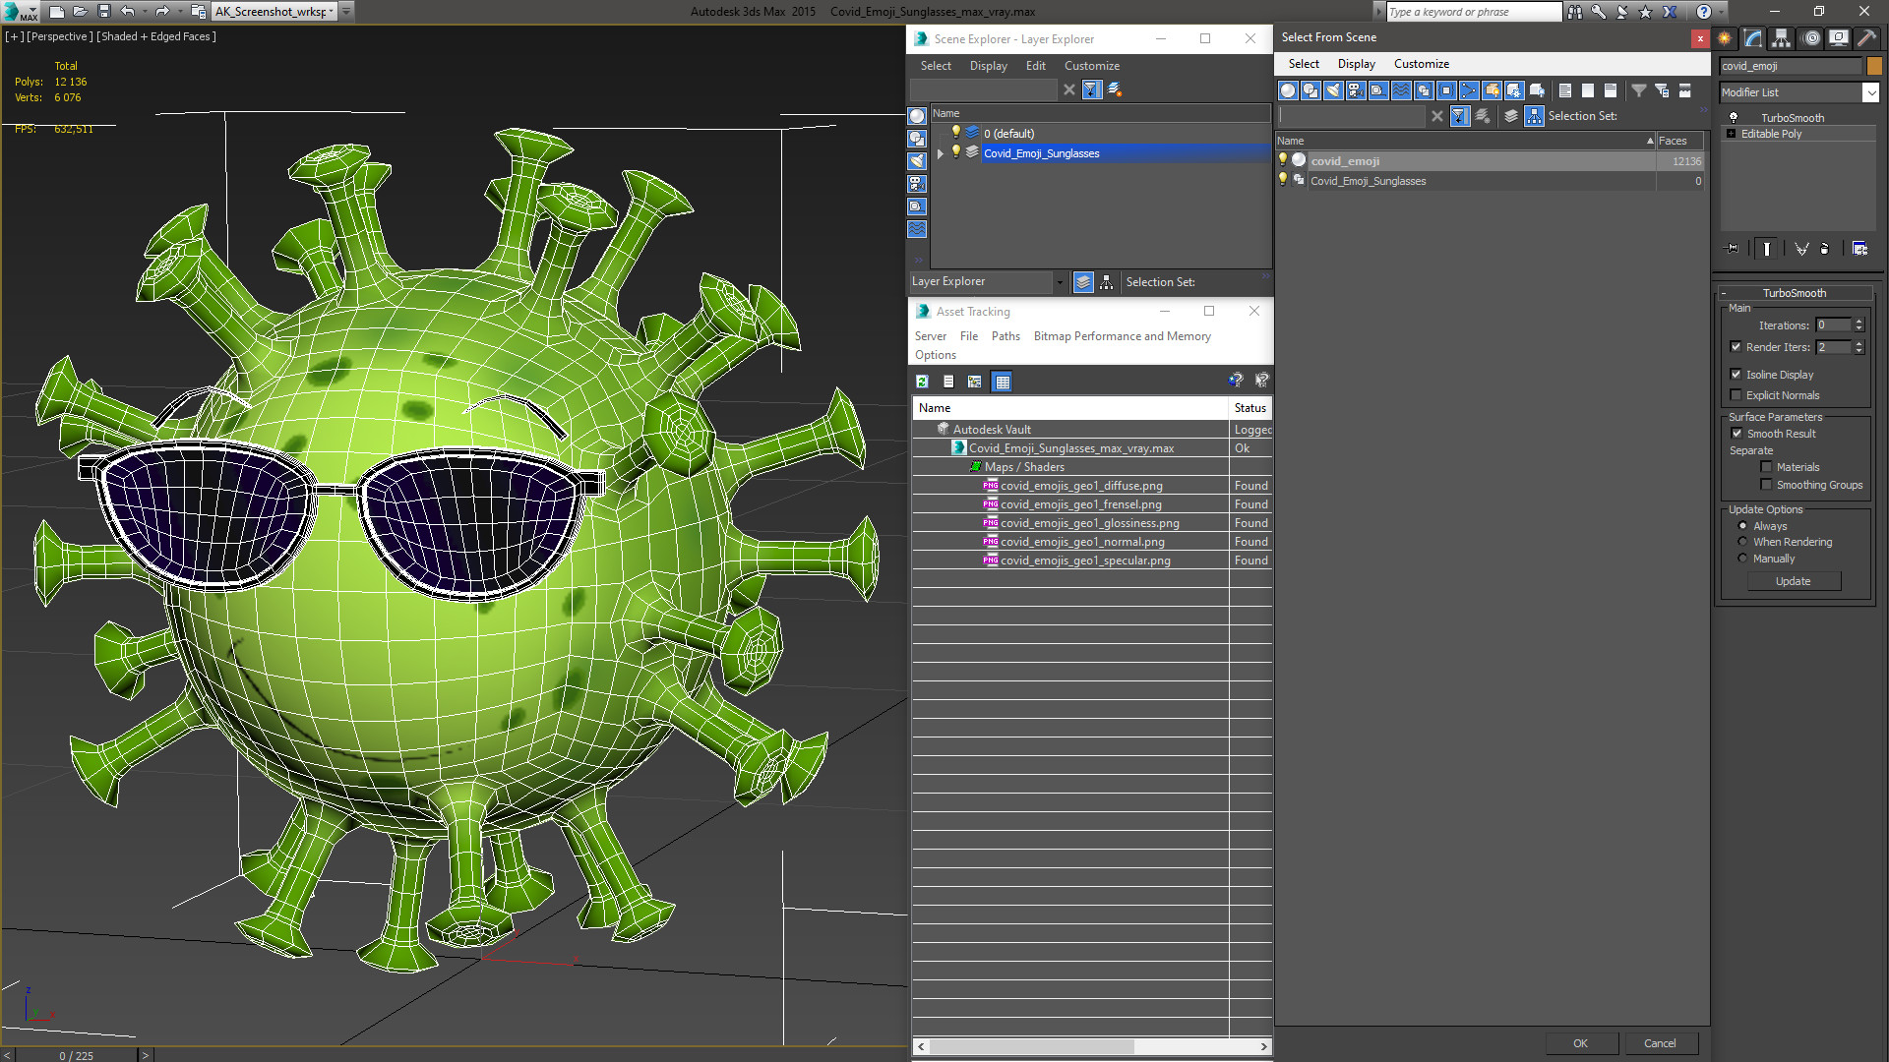Uncheck Isoline Display option
Viewport: 1889px width, 1062px height.
tap(1737, 375)
